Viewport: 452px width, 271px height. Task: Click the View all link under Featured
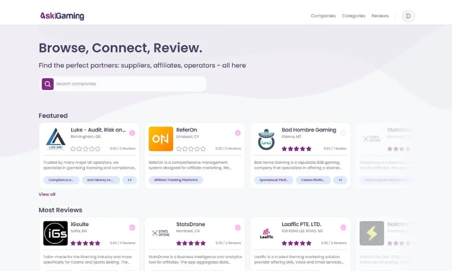click(47, 194)
